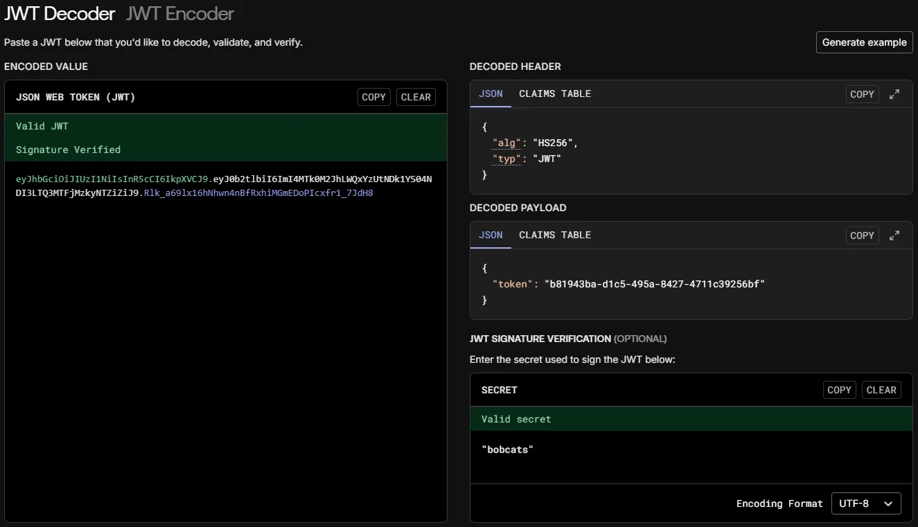Viewport: 918px width, 527px height.
Task: Copy the encoded JWT value
Action: pos(373,96)
